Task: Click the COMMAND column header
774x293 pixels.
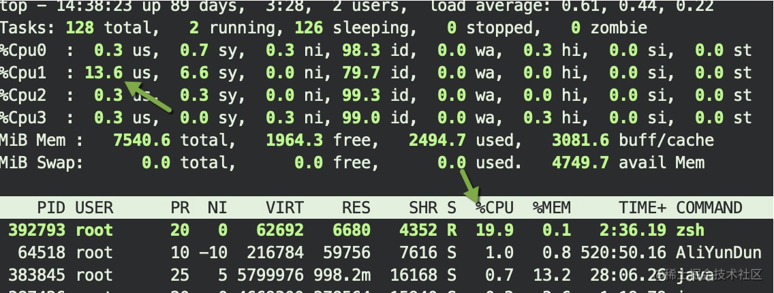Action: (709, 208)
